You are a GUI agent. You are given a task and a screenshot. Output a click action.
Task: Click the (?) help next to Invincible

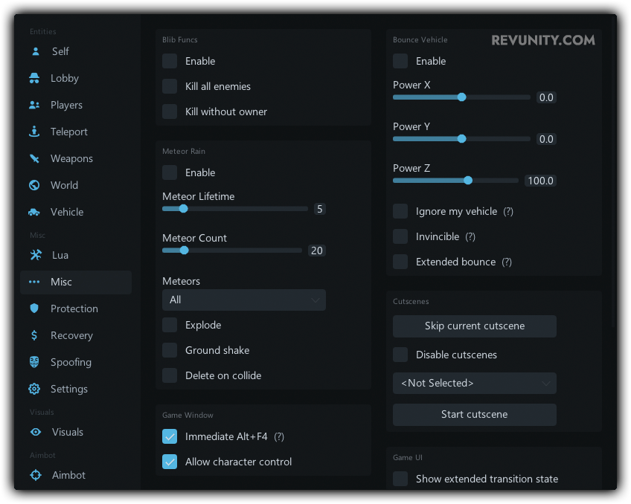tap(470, 236)
